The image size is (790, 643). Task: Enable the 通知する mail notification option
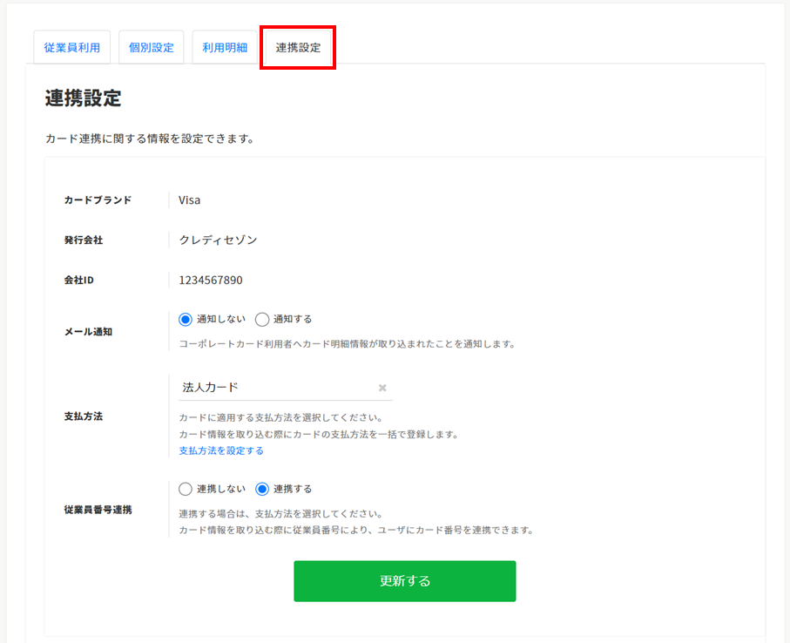click(262, 319)
